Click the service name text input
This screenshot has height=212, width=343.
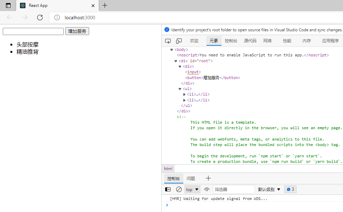point(33,31)
